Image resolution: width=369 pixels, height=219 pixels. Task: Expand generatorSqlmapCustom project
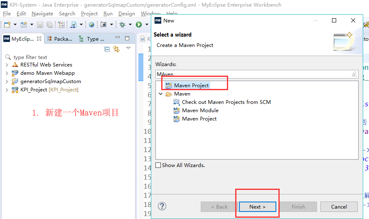(x=7, y=81)
